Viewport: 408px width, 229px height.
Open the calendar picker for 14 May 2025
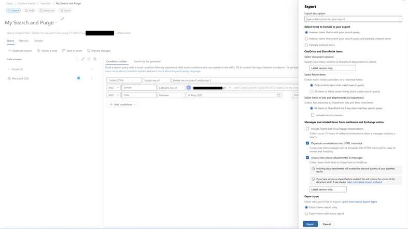point(279,95)
